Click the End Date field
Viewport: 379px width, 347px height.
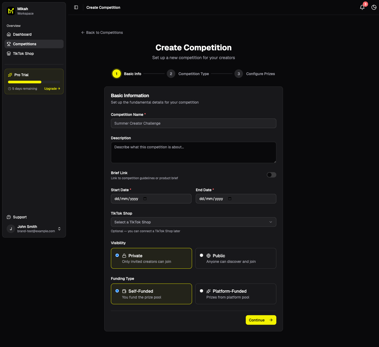point(236,199)
